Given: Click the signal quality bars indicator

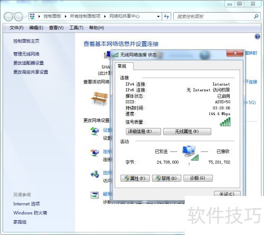Looking at the screenshot, I should point(225,122).
